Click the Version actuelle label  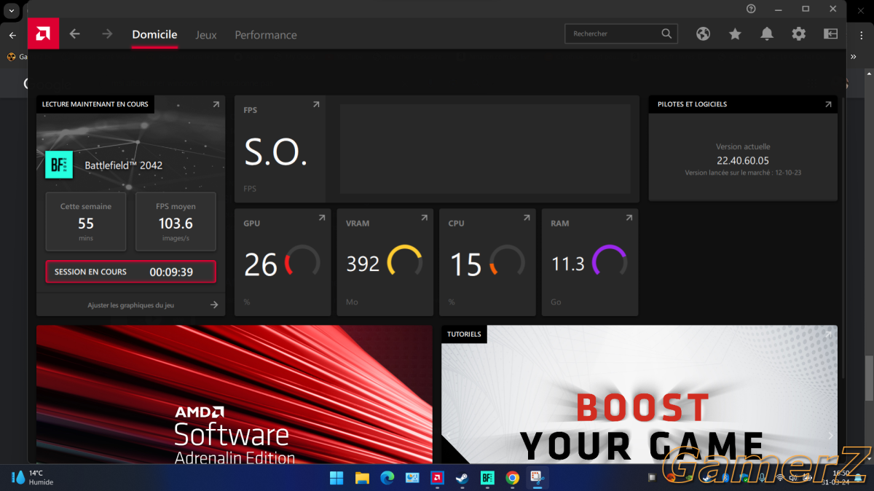(743, 146)
